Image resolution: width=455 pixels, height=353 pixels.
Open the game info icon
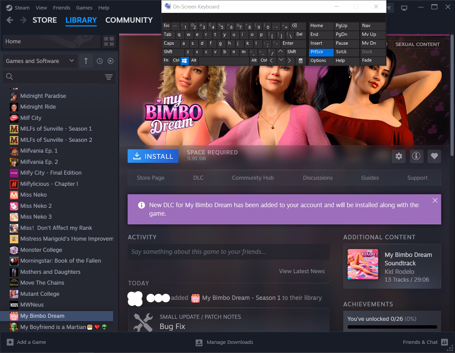pyautogui.click(x=416, y=156)
